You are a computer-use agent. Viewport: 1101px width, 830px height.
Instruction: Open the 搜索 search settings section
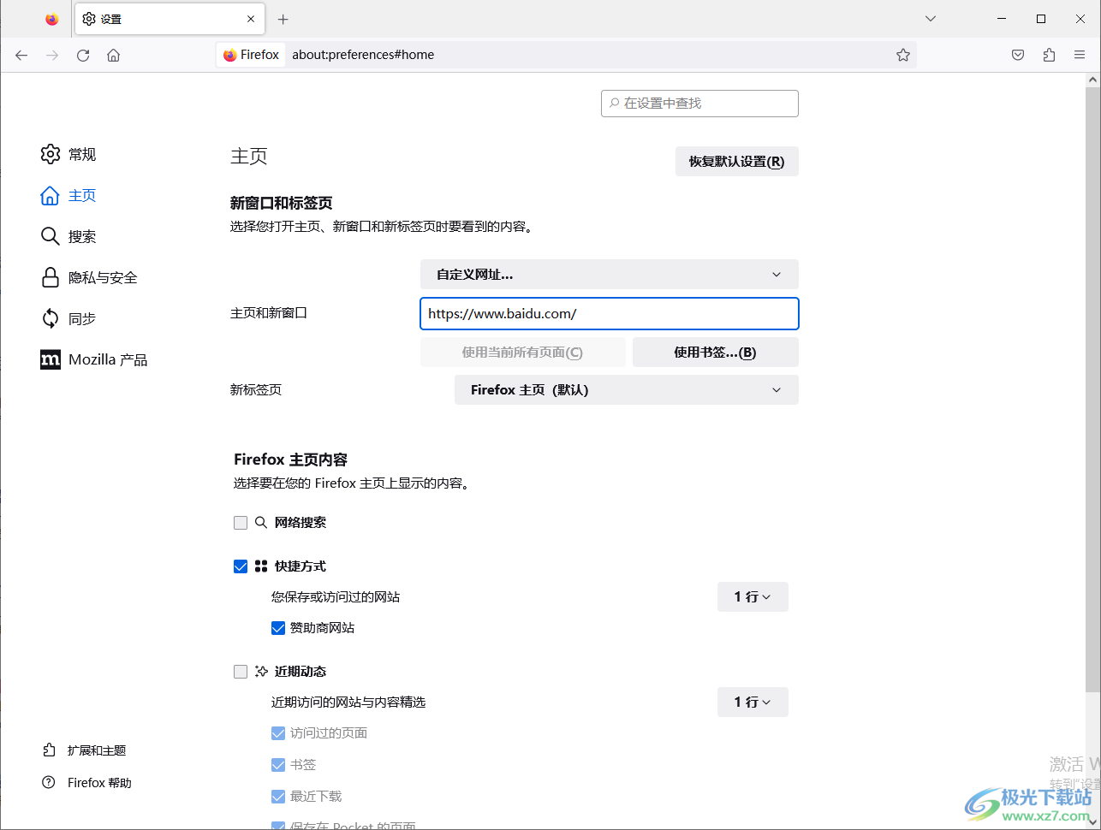tap(68, 236)
